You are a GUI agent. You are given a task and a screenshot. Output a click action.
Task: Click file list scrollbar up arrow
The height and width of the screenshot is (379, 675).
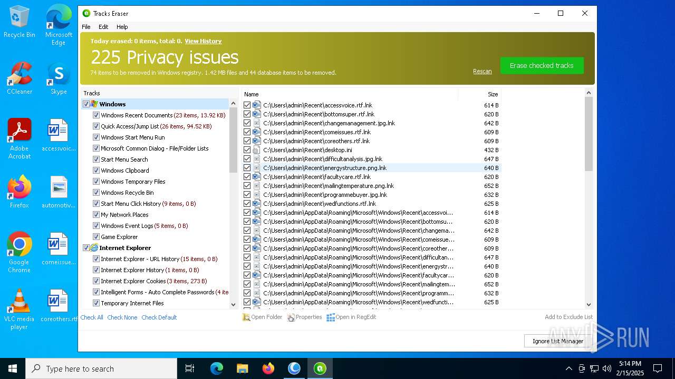coord(589,93)
